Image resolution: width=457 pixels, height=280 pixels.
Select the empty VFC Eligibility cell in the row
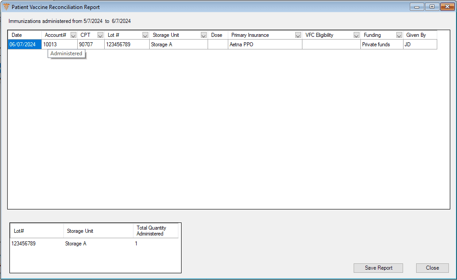point(331,44)
